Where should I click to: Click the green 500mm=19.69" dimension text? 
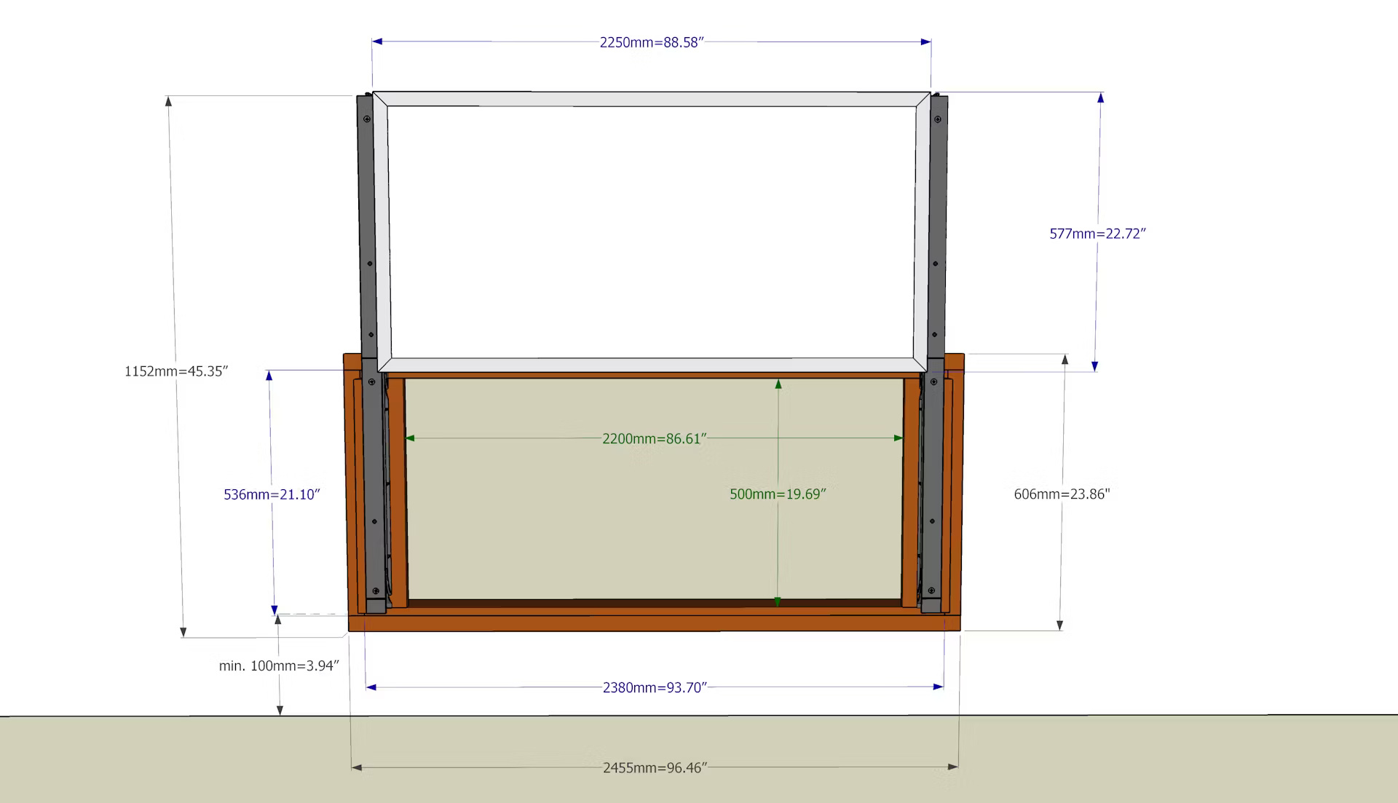(778, 494)
